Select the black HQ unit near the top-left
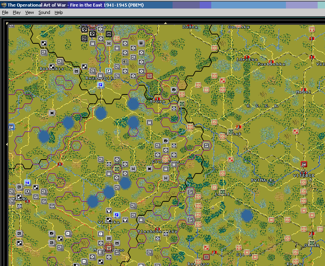Screen dimensions: 325x266 84,38
